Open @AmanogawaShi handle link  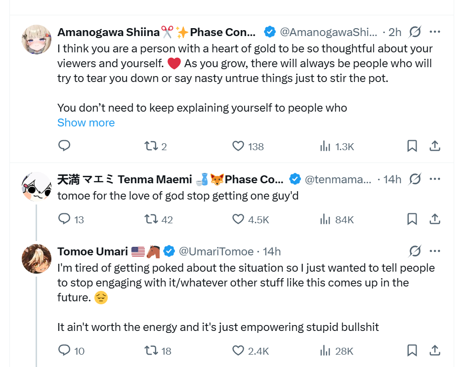(x=328, y=32)
